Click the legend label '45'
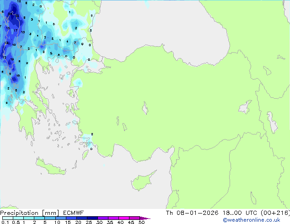 131,222
